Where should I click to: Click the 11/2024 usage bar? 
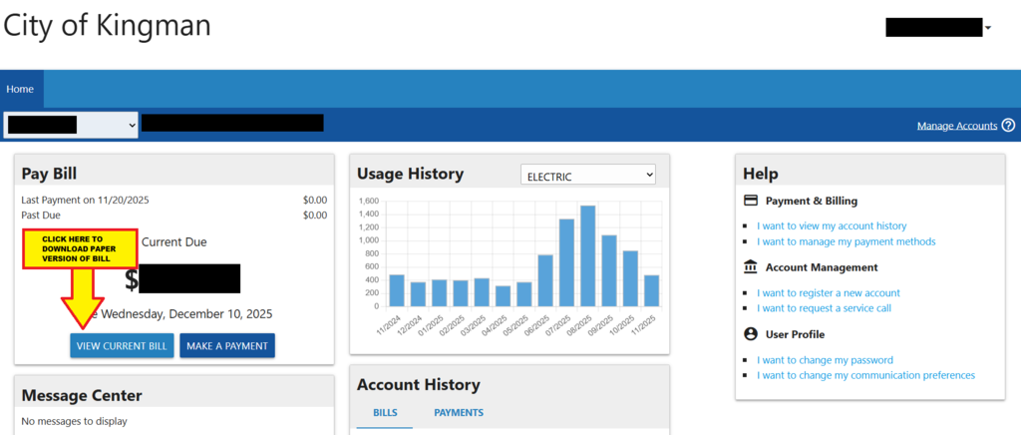coord(397,290)
